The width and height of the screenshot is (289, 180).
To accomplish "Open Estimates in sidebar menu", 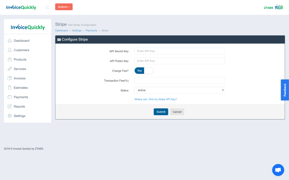I will (21, 87).
